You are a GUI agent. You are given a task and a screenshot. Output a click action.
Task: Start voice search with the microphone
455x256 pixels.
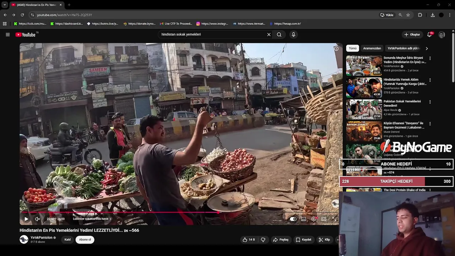click(293, 34)
